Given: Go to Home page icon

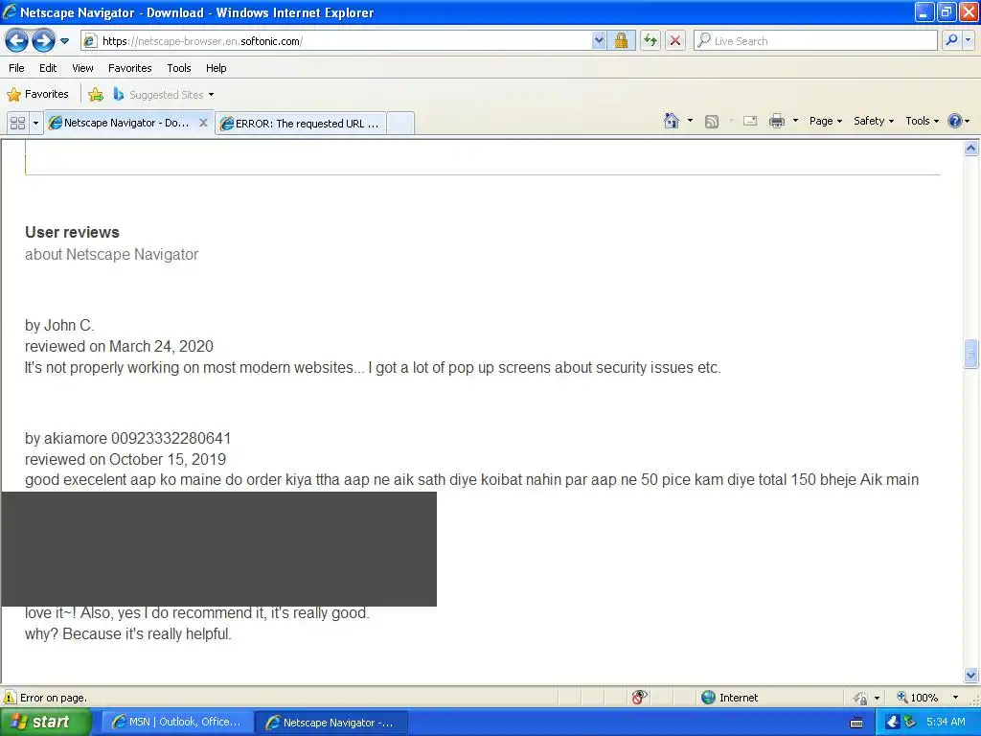Looking at the screenshot, I should pos(672,121).
